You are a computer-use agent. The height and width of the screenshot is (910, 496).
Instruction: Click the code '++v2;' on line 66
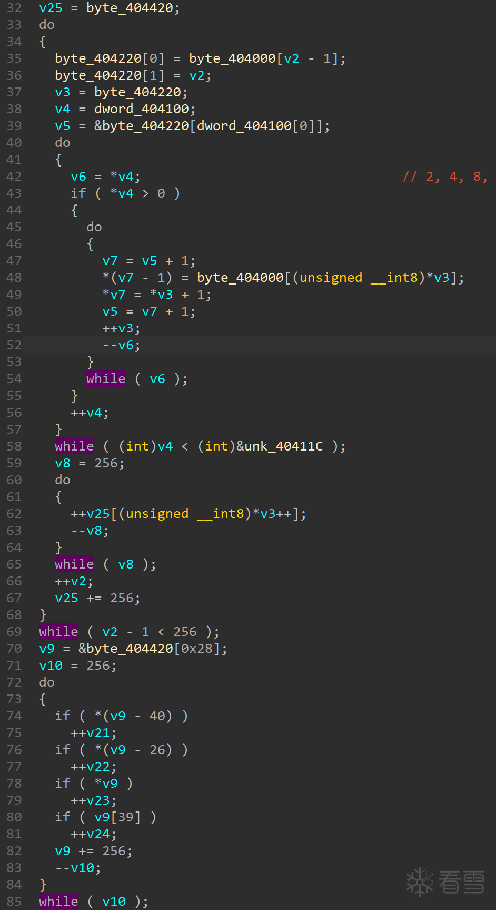click(x=74, y=581)
